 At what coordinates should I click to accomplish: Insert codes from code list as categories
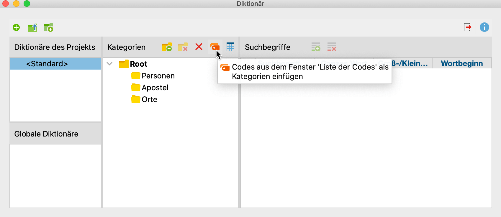pyautogui.click(x=215, y=47)
